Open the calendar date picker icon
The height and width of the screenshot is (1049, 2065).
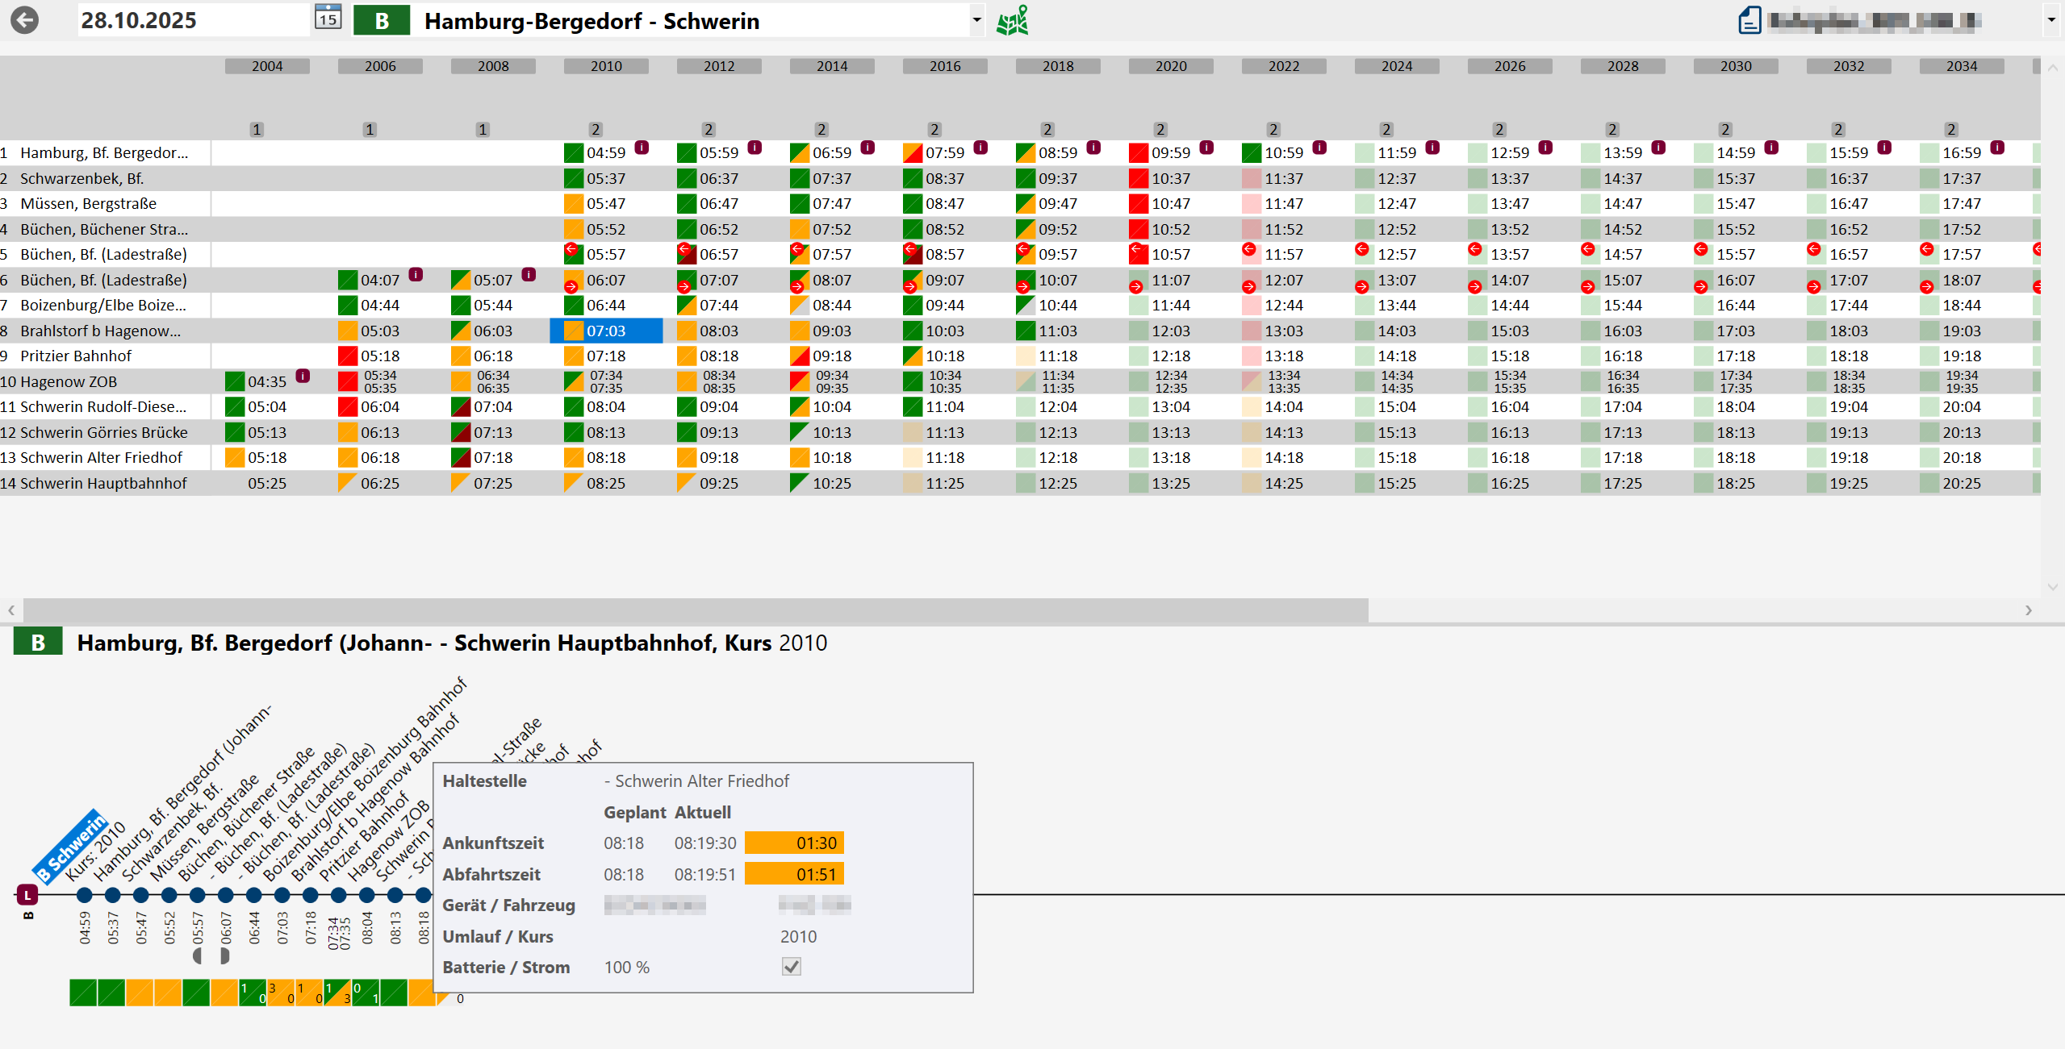tap(328, 19)
